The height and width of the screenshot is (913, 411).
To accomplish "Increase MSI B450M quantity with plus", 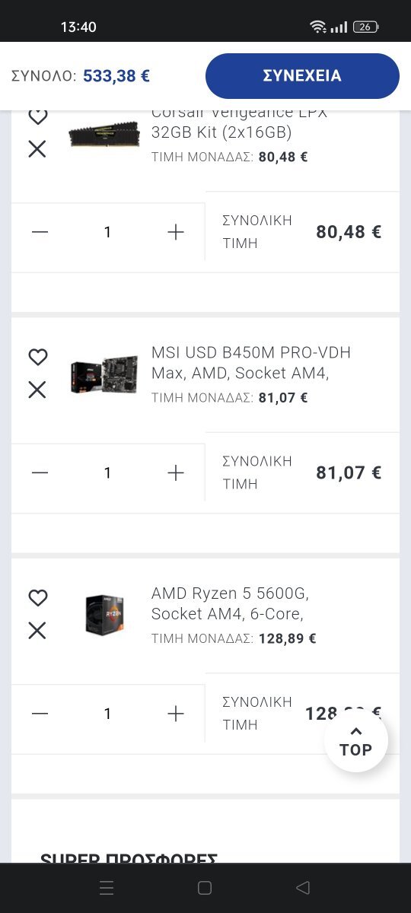I will pyautogui.click(x=176, y=473).
